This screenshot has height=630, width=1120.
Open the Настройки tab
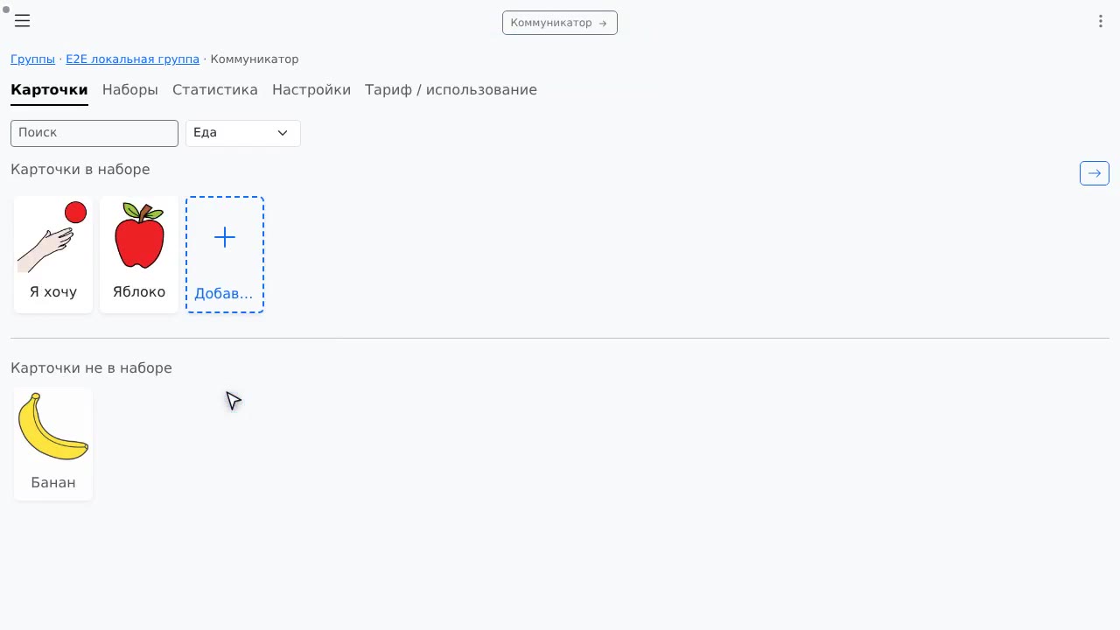[311, 90]
